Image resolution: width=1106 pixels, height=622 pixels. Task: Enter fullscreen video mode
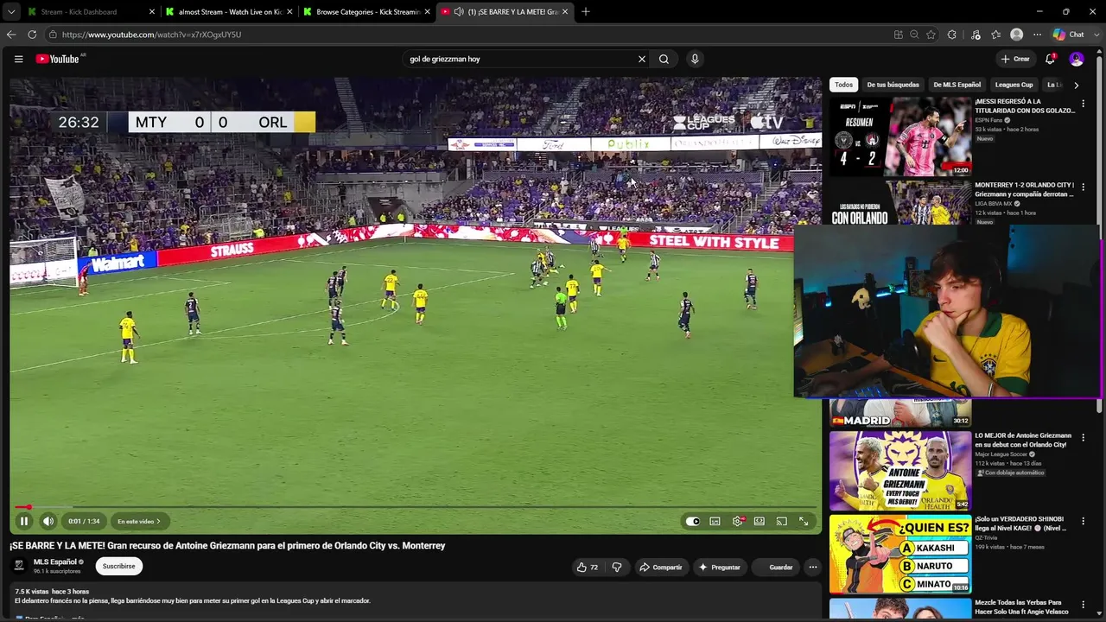[804, 521]
